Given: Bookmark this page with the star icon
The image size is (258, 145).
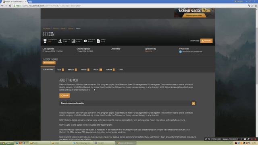Looking at the screenshot, I should (252, 6).
